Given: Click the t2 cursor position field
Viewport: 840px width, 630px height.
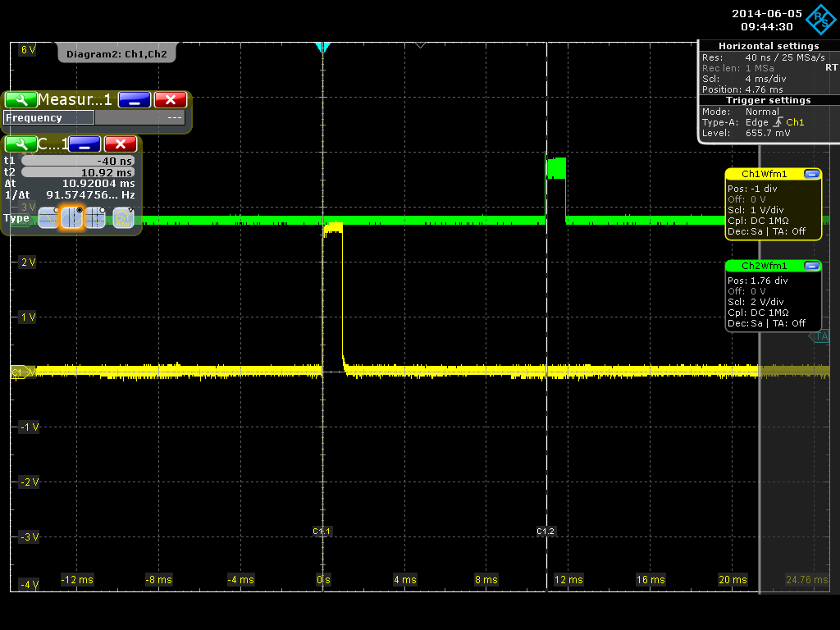Looking at the screenshot, I should click(x=78, y=172).
